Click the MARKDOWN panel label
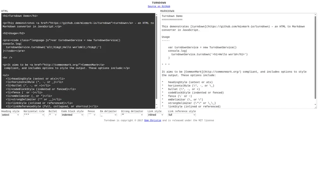Image resolution: width=318 pixels, height=179 pixels. [167, 11]
